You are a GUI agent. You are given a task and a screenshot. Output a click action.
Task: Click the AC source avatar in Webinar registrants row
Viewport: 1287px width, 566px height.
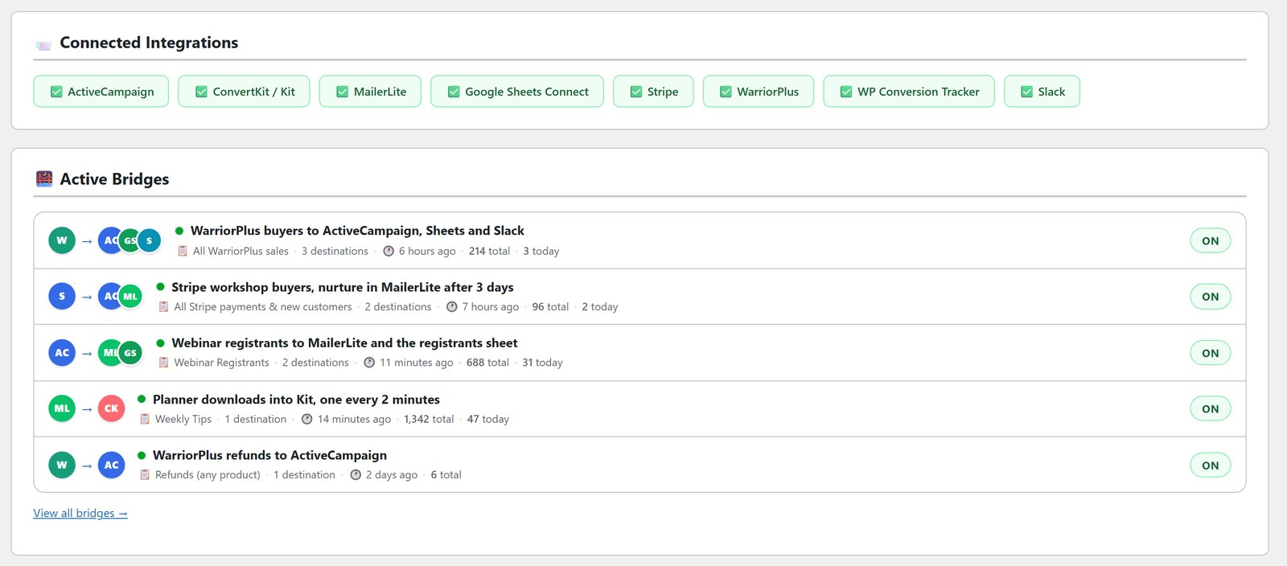pos(62,353)
